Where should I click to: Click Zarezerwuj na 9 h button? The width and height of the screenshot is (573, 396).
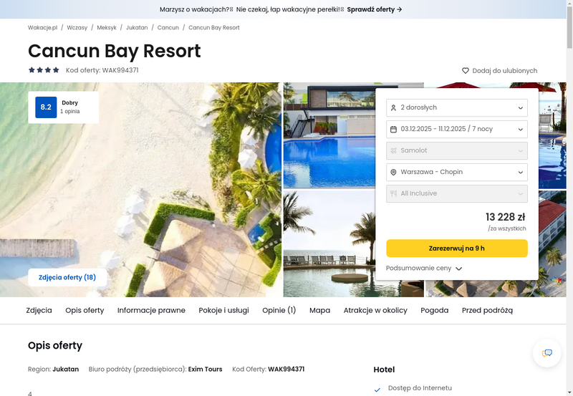(x=457, y=248)
